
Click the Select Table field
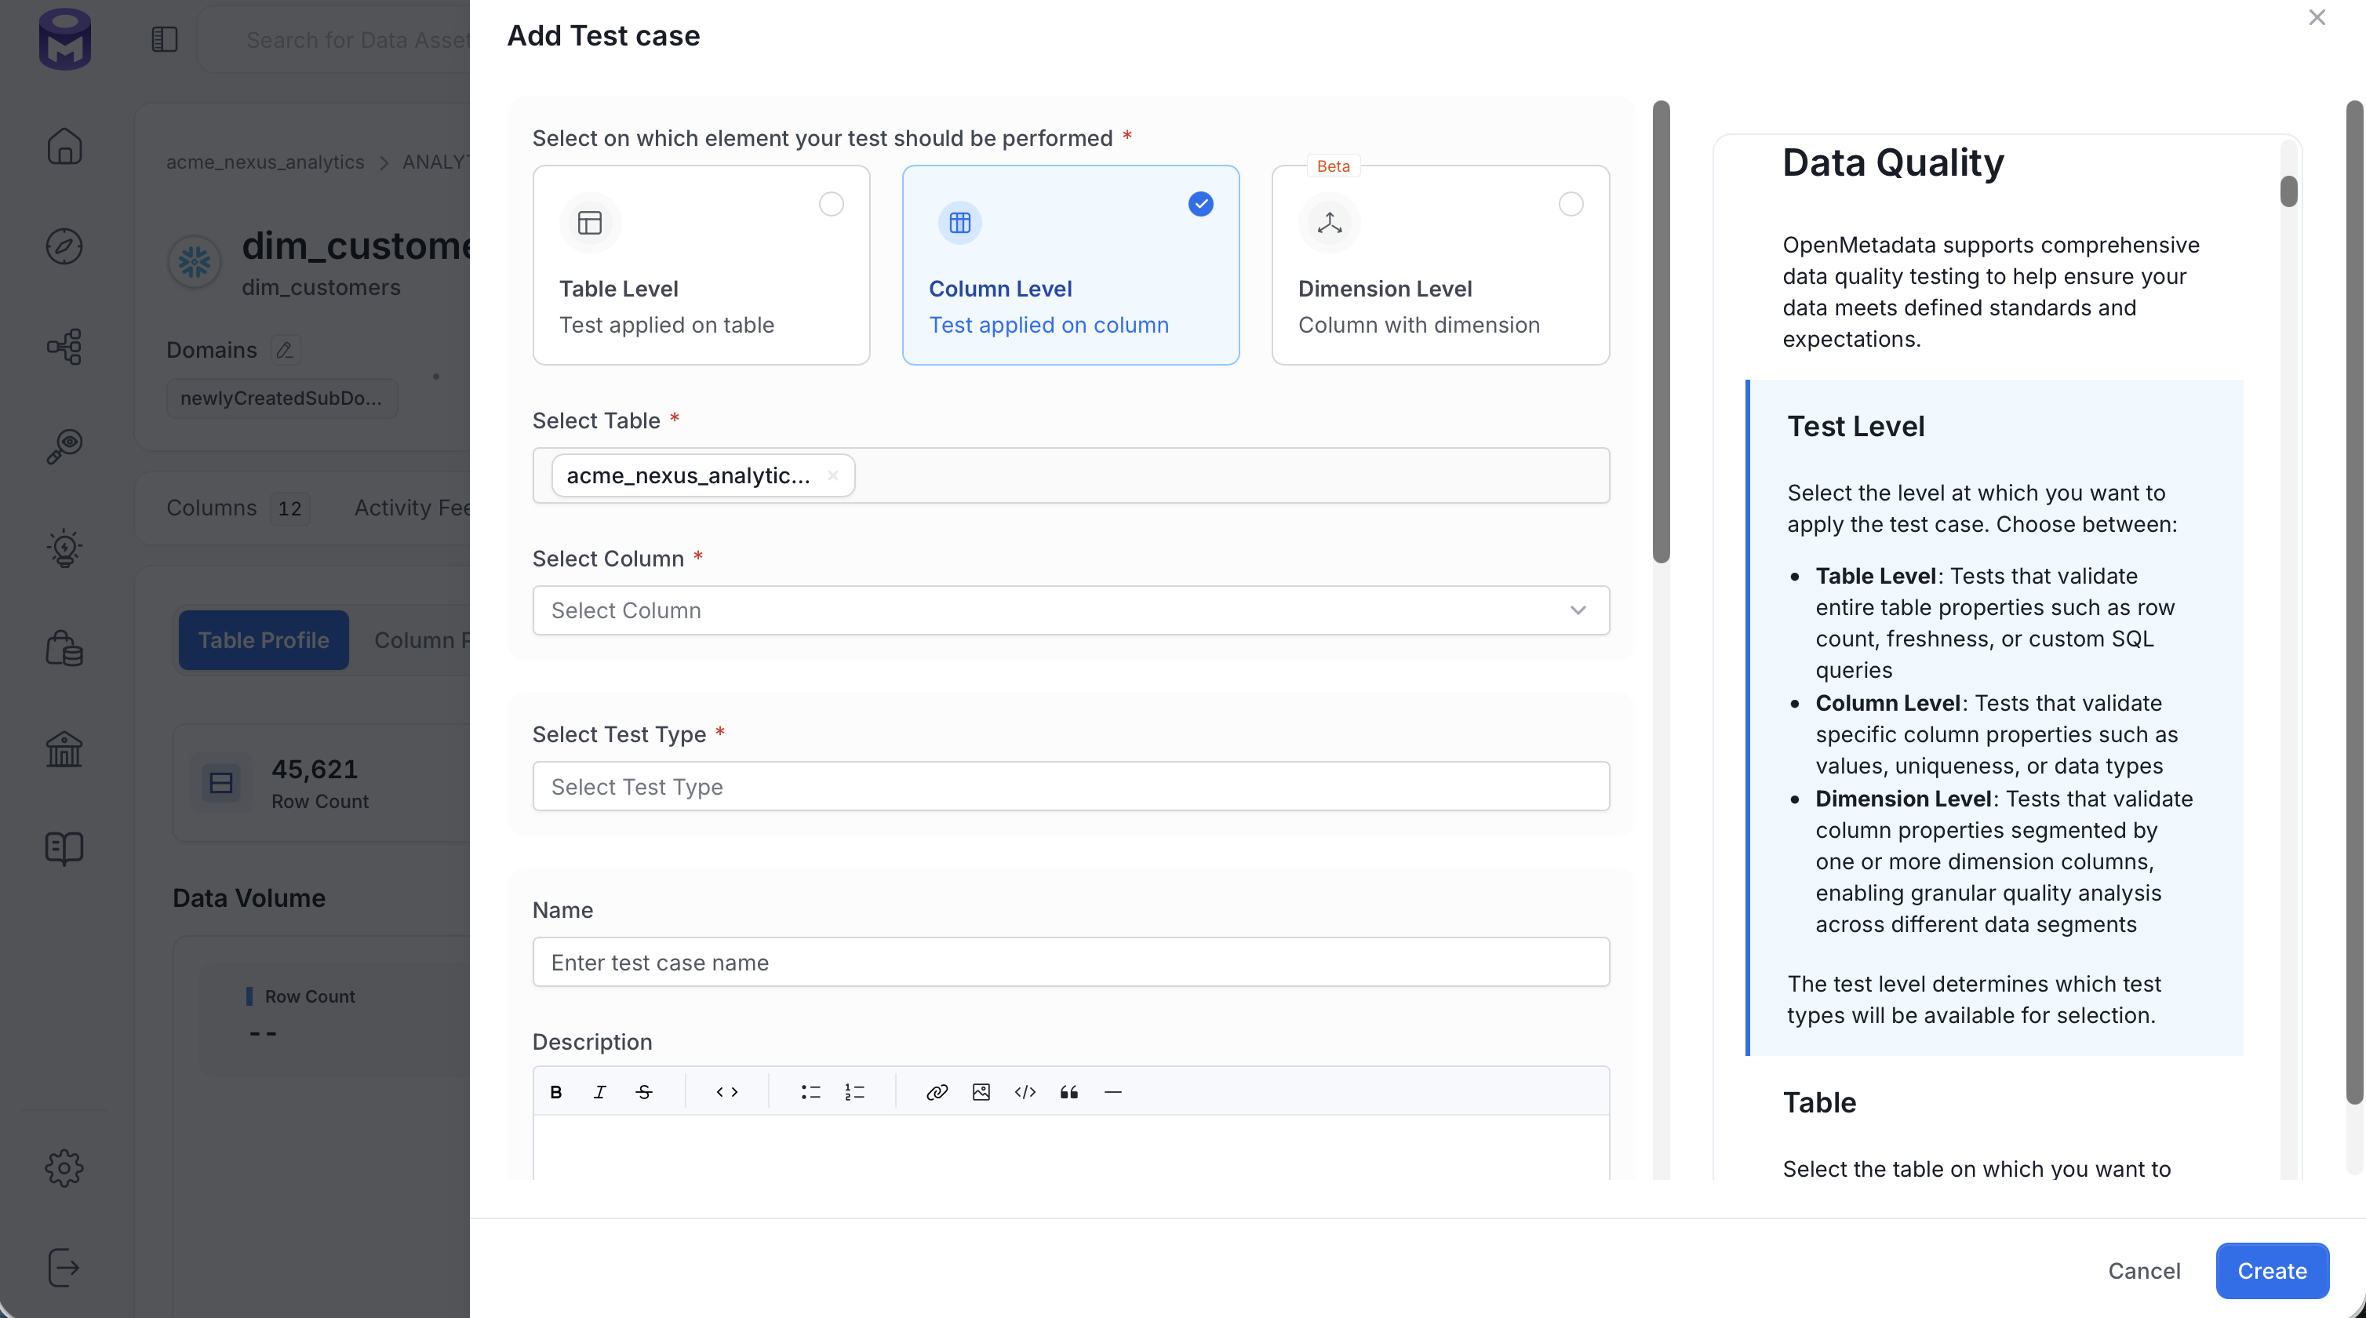[1071, 475]
